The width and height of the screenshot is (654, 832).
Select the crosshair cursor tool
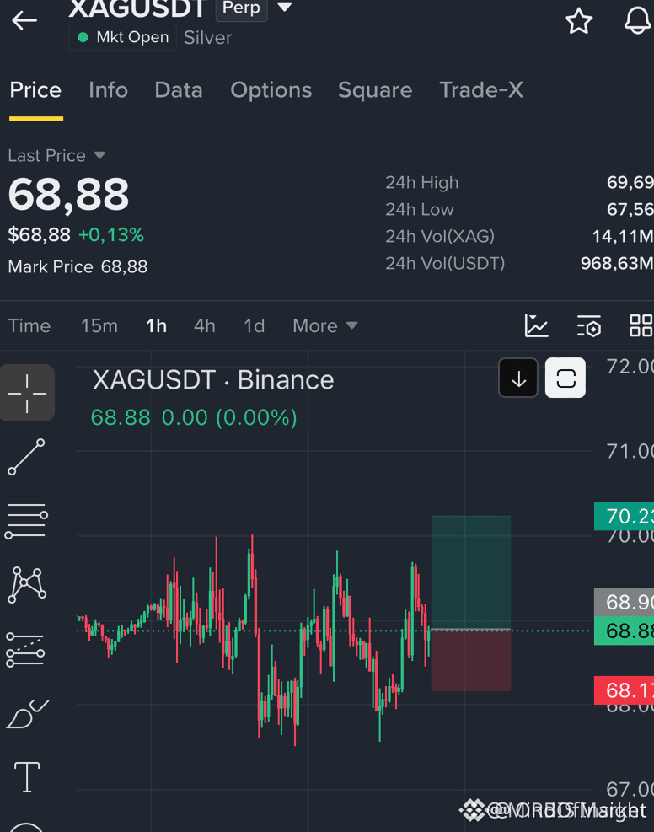[x=27, y=393]
